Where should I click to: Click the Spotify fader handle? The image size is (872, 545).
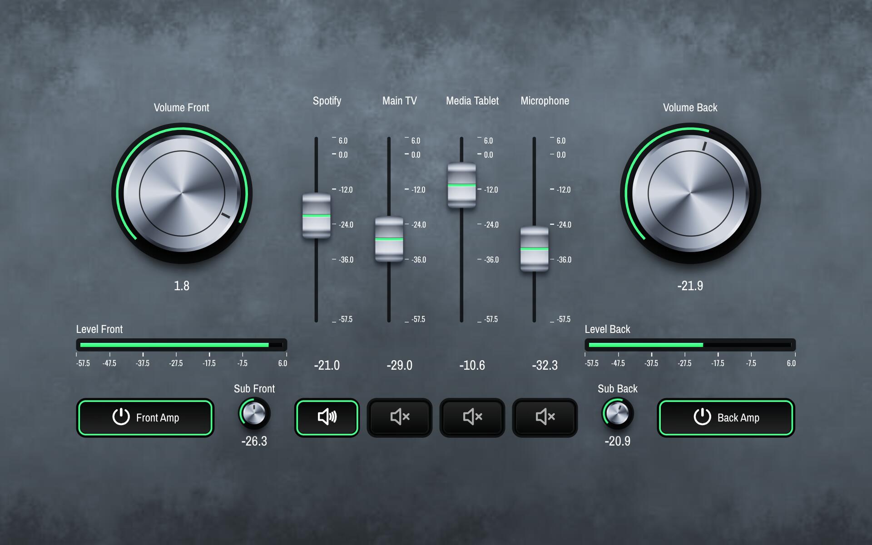[316, 216]
